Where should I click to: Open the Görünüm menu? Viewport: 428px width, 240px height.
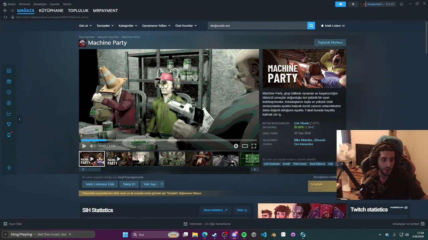24,4
